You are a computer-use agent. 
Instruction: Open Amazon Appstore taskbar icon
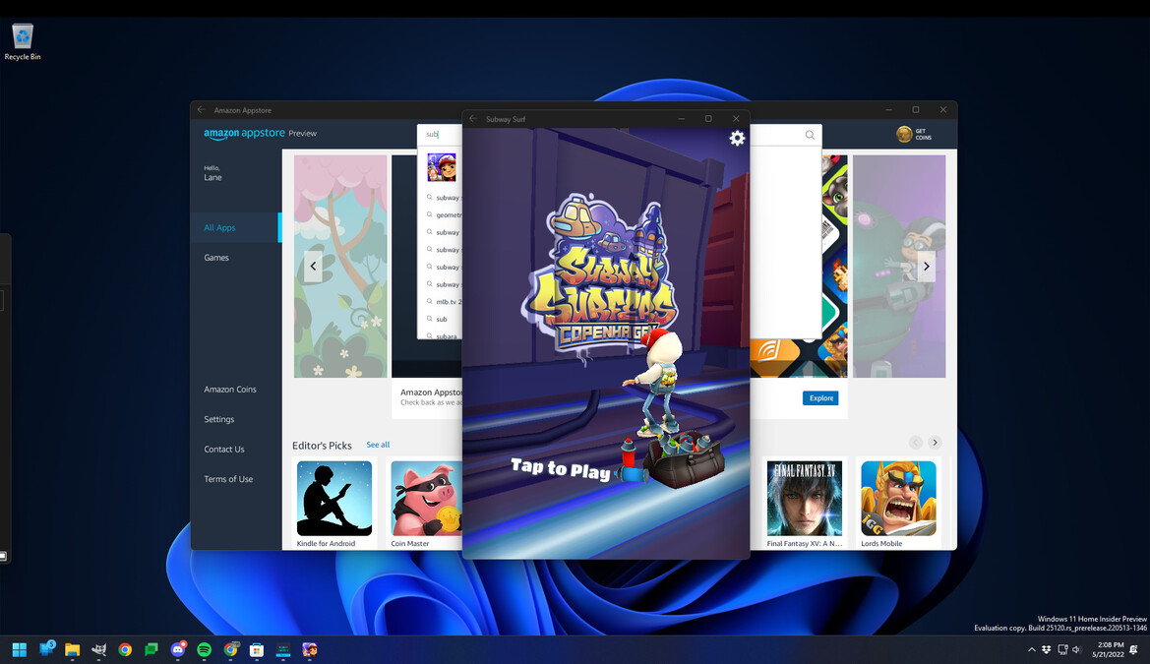click(283, 649)
